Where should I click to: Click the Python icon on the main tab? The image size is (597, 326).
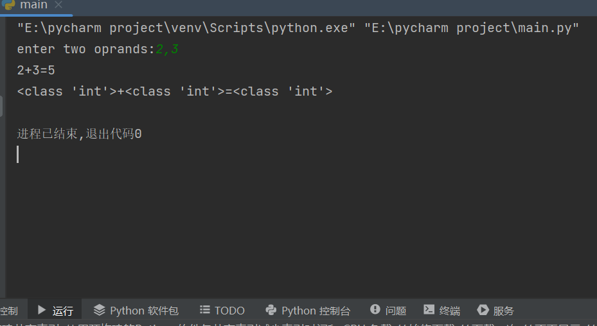[8, 4]
